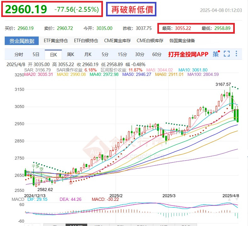The width and height of the screenshot is (248, 226).
Task: Click the SAR操作收益 6.18% label
Action: [x=76, y=70]
